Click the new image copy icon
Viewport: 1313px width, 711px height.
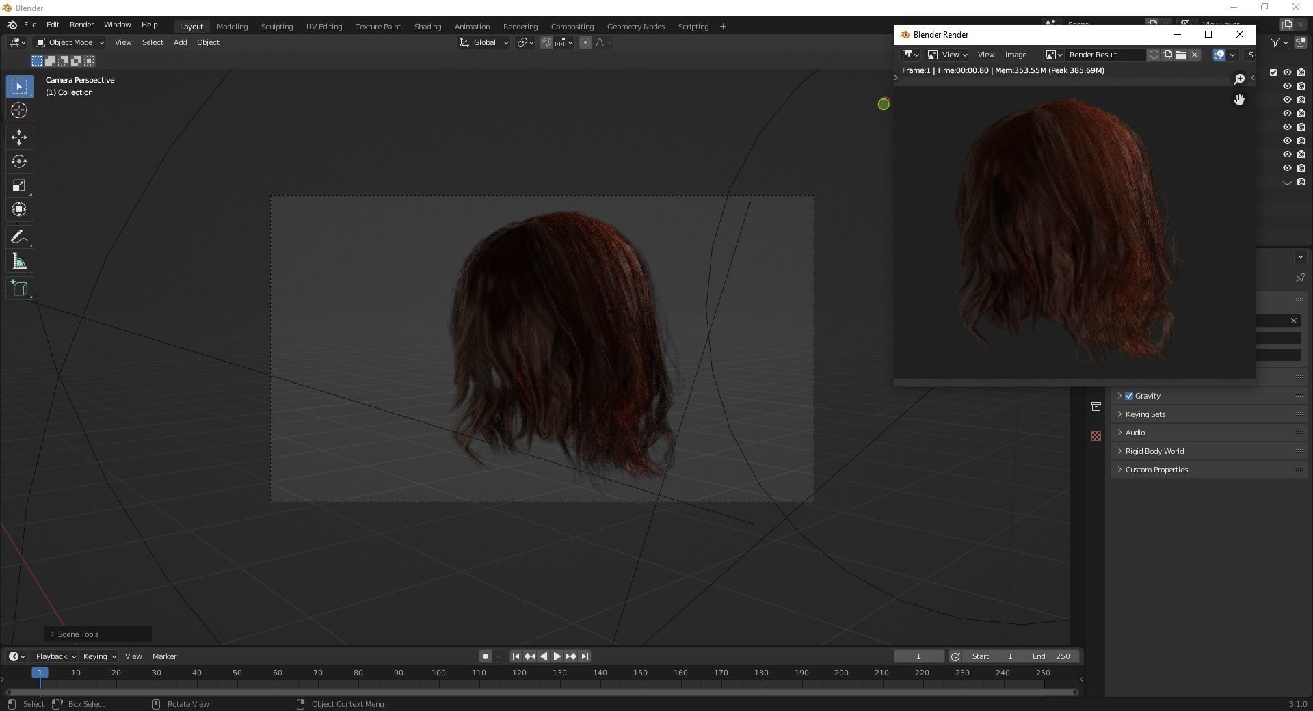[1167, 55]
